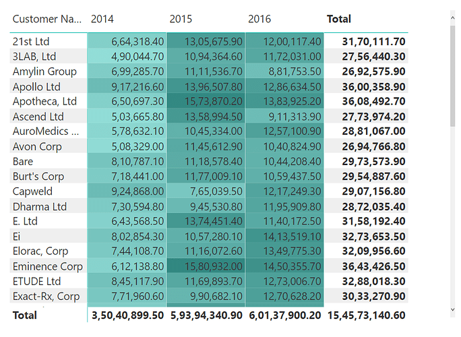Click the Total row label

[25, 315]
